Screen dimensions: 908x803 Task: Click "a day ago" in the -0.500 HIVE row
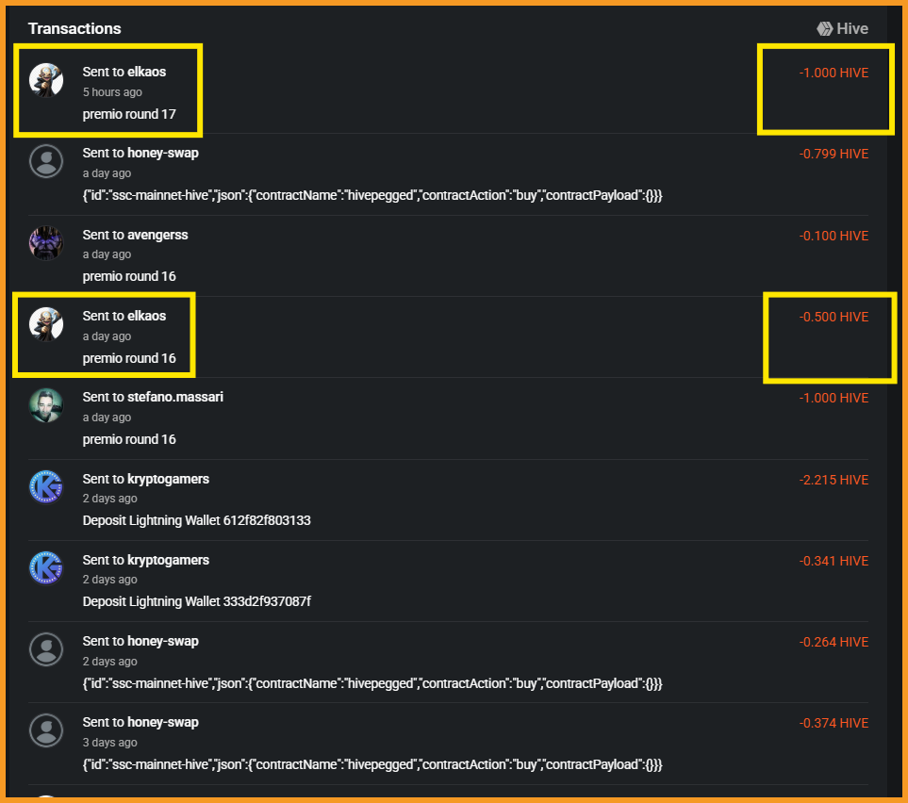click(x=107, y=336)
